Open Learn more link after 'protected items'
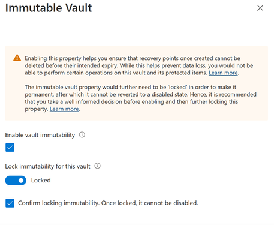The height and width of the screenshot is (225, 274). pyautogui.click(x=223, y=73)
